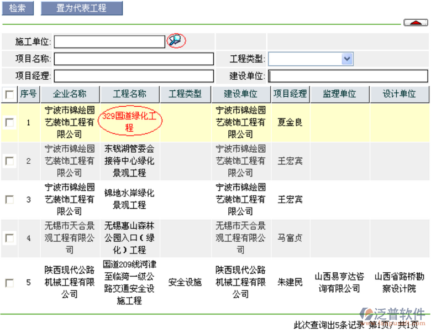The width and height of the screenshot is (431, 332).
Task: Click the 此次查询出5条记录 status text
Action: click(329, 325)
